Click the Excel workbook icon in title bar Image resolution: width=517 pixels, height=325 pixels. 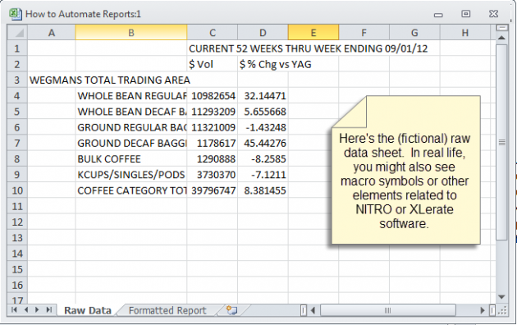click(x=15, y=14)
